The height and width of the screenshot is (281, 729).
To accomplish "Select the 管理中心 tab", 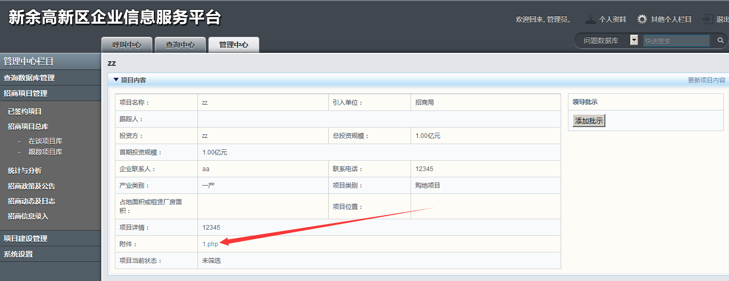I will click(234, 45).
